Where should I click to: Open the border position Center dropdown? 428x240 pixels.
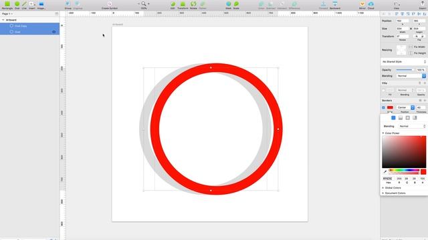pyautogui.click(x=405, y=107)
